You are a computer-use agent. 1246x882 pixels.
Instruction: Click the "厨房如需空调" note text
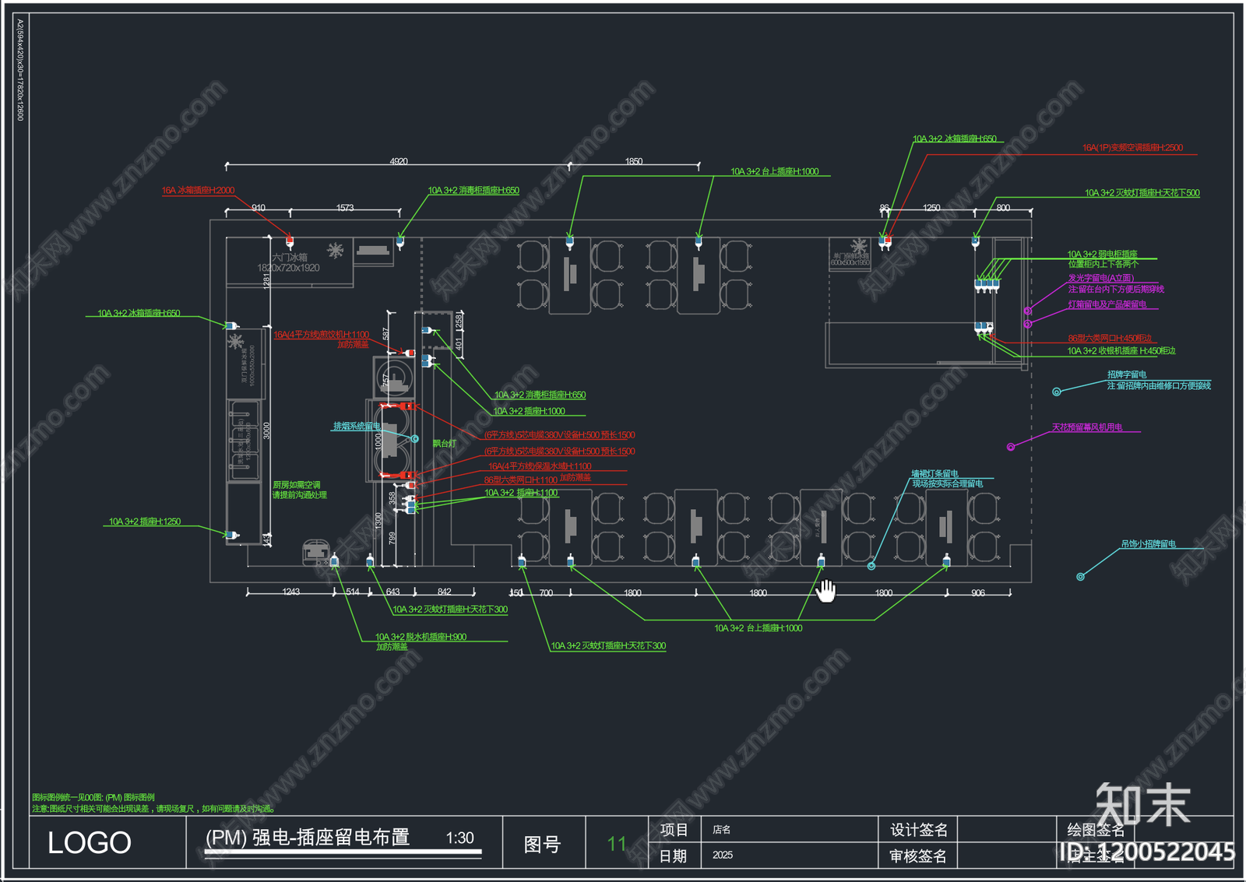point(296,484)
